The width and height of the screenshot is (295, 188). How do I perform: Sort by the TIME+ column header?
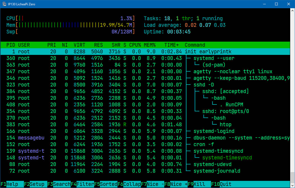(172, 45)
